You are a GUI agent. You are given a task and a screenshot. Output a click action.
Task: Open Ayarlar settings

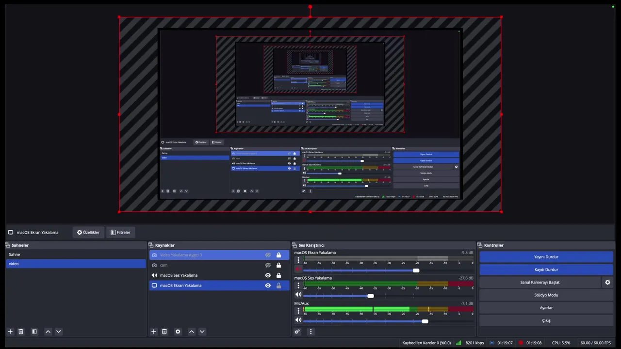[x=546, y=307]
